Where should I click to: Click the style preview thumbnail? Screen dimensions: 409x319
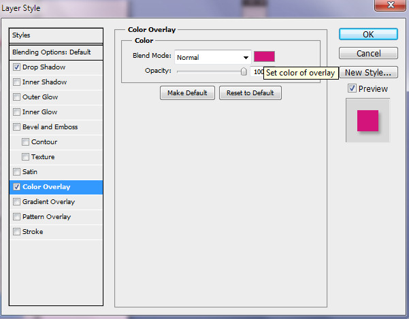point(367,120)
